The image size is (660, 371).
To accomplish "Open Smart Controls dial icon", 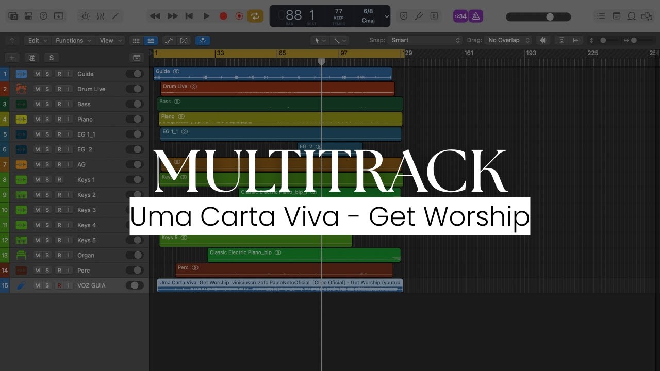I will (x=86, y=16).
